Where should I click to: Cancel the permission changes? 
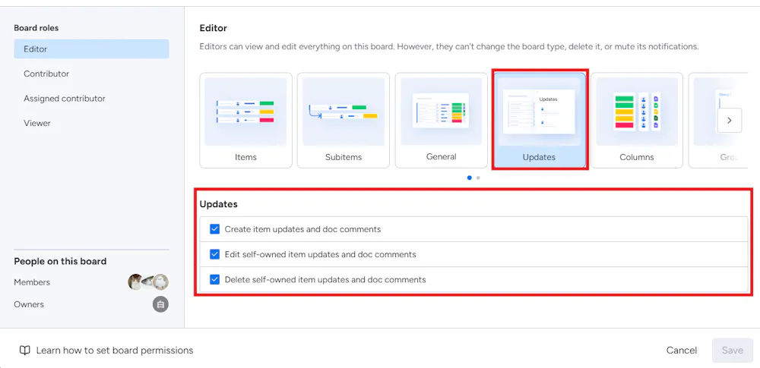pyautogui.click(x=682, y=350)
